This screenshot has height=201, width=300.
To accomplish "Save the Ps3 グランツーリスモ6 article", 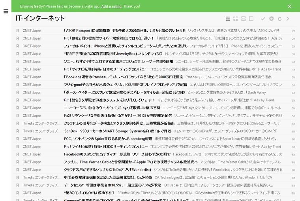I will coord(17,116).
